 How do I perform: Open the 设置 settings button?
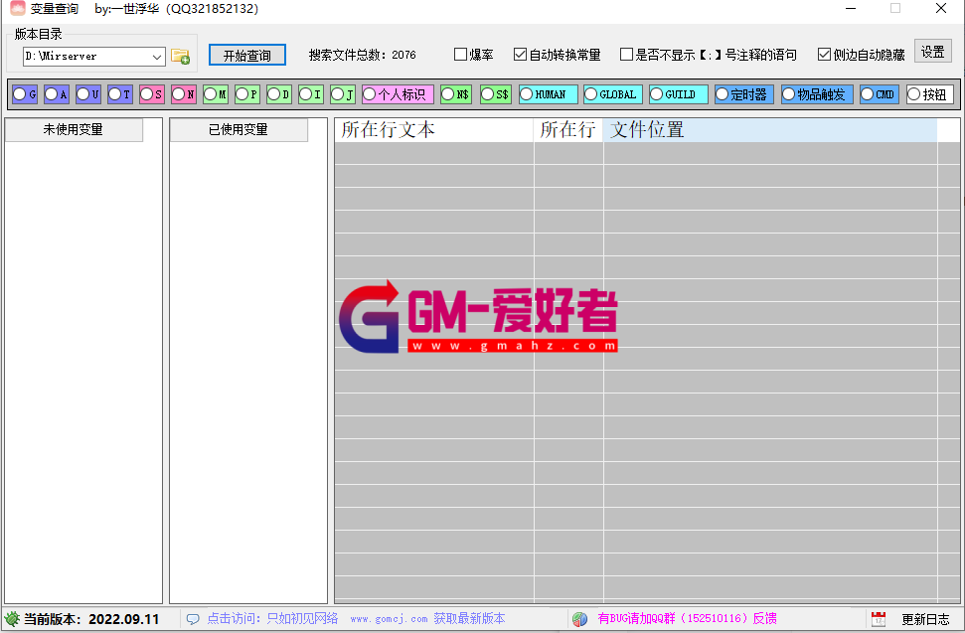click(932, 53)
